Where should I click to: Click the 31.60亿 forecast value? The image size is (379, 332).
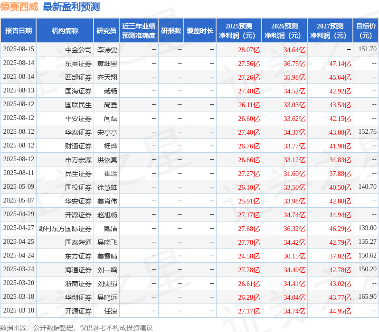294,174
